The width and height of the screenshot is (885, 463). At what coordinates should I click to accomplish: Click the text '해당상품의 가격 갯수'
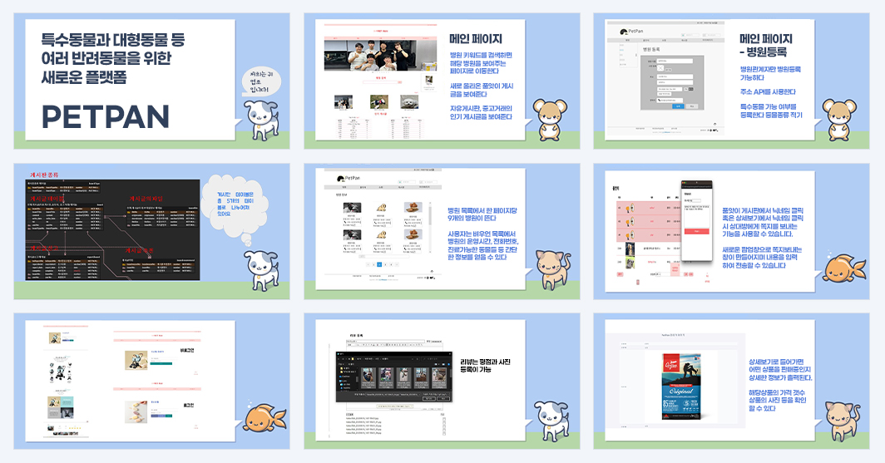pyautogui.click(x=777, y=392)
